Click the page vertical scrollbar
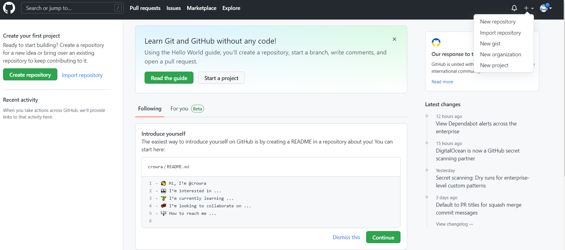565x250 pixels. 564,90
